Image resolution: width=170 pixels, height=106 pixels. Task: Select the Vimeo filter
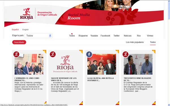pos(150,36)
